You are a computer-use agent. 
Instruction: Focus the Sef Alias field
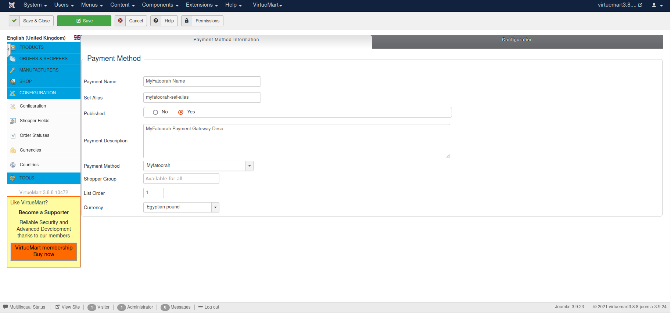202,98
